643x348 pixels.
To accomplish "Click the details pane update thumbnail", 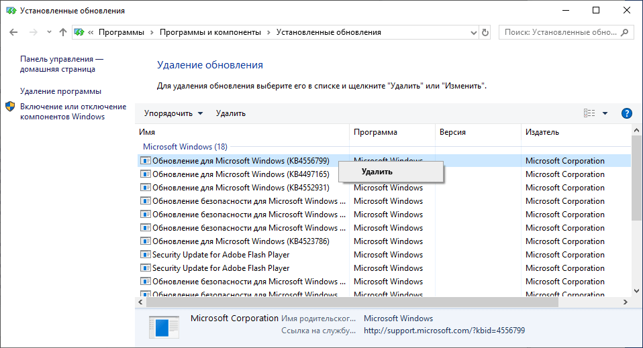I will coord(164,327).
